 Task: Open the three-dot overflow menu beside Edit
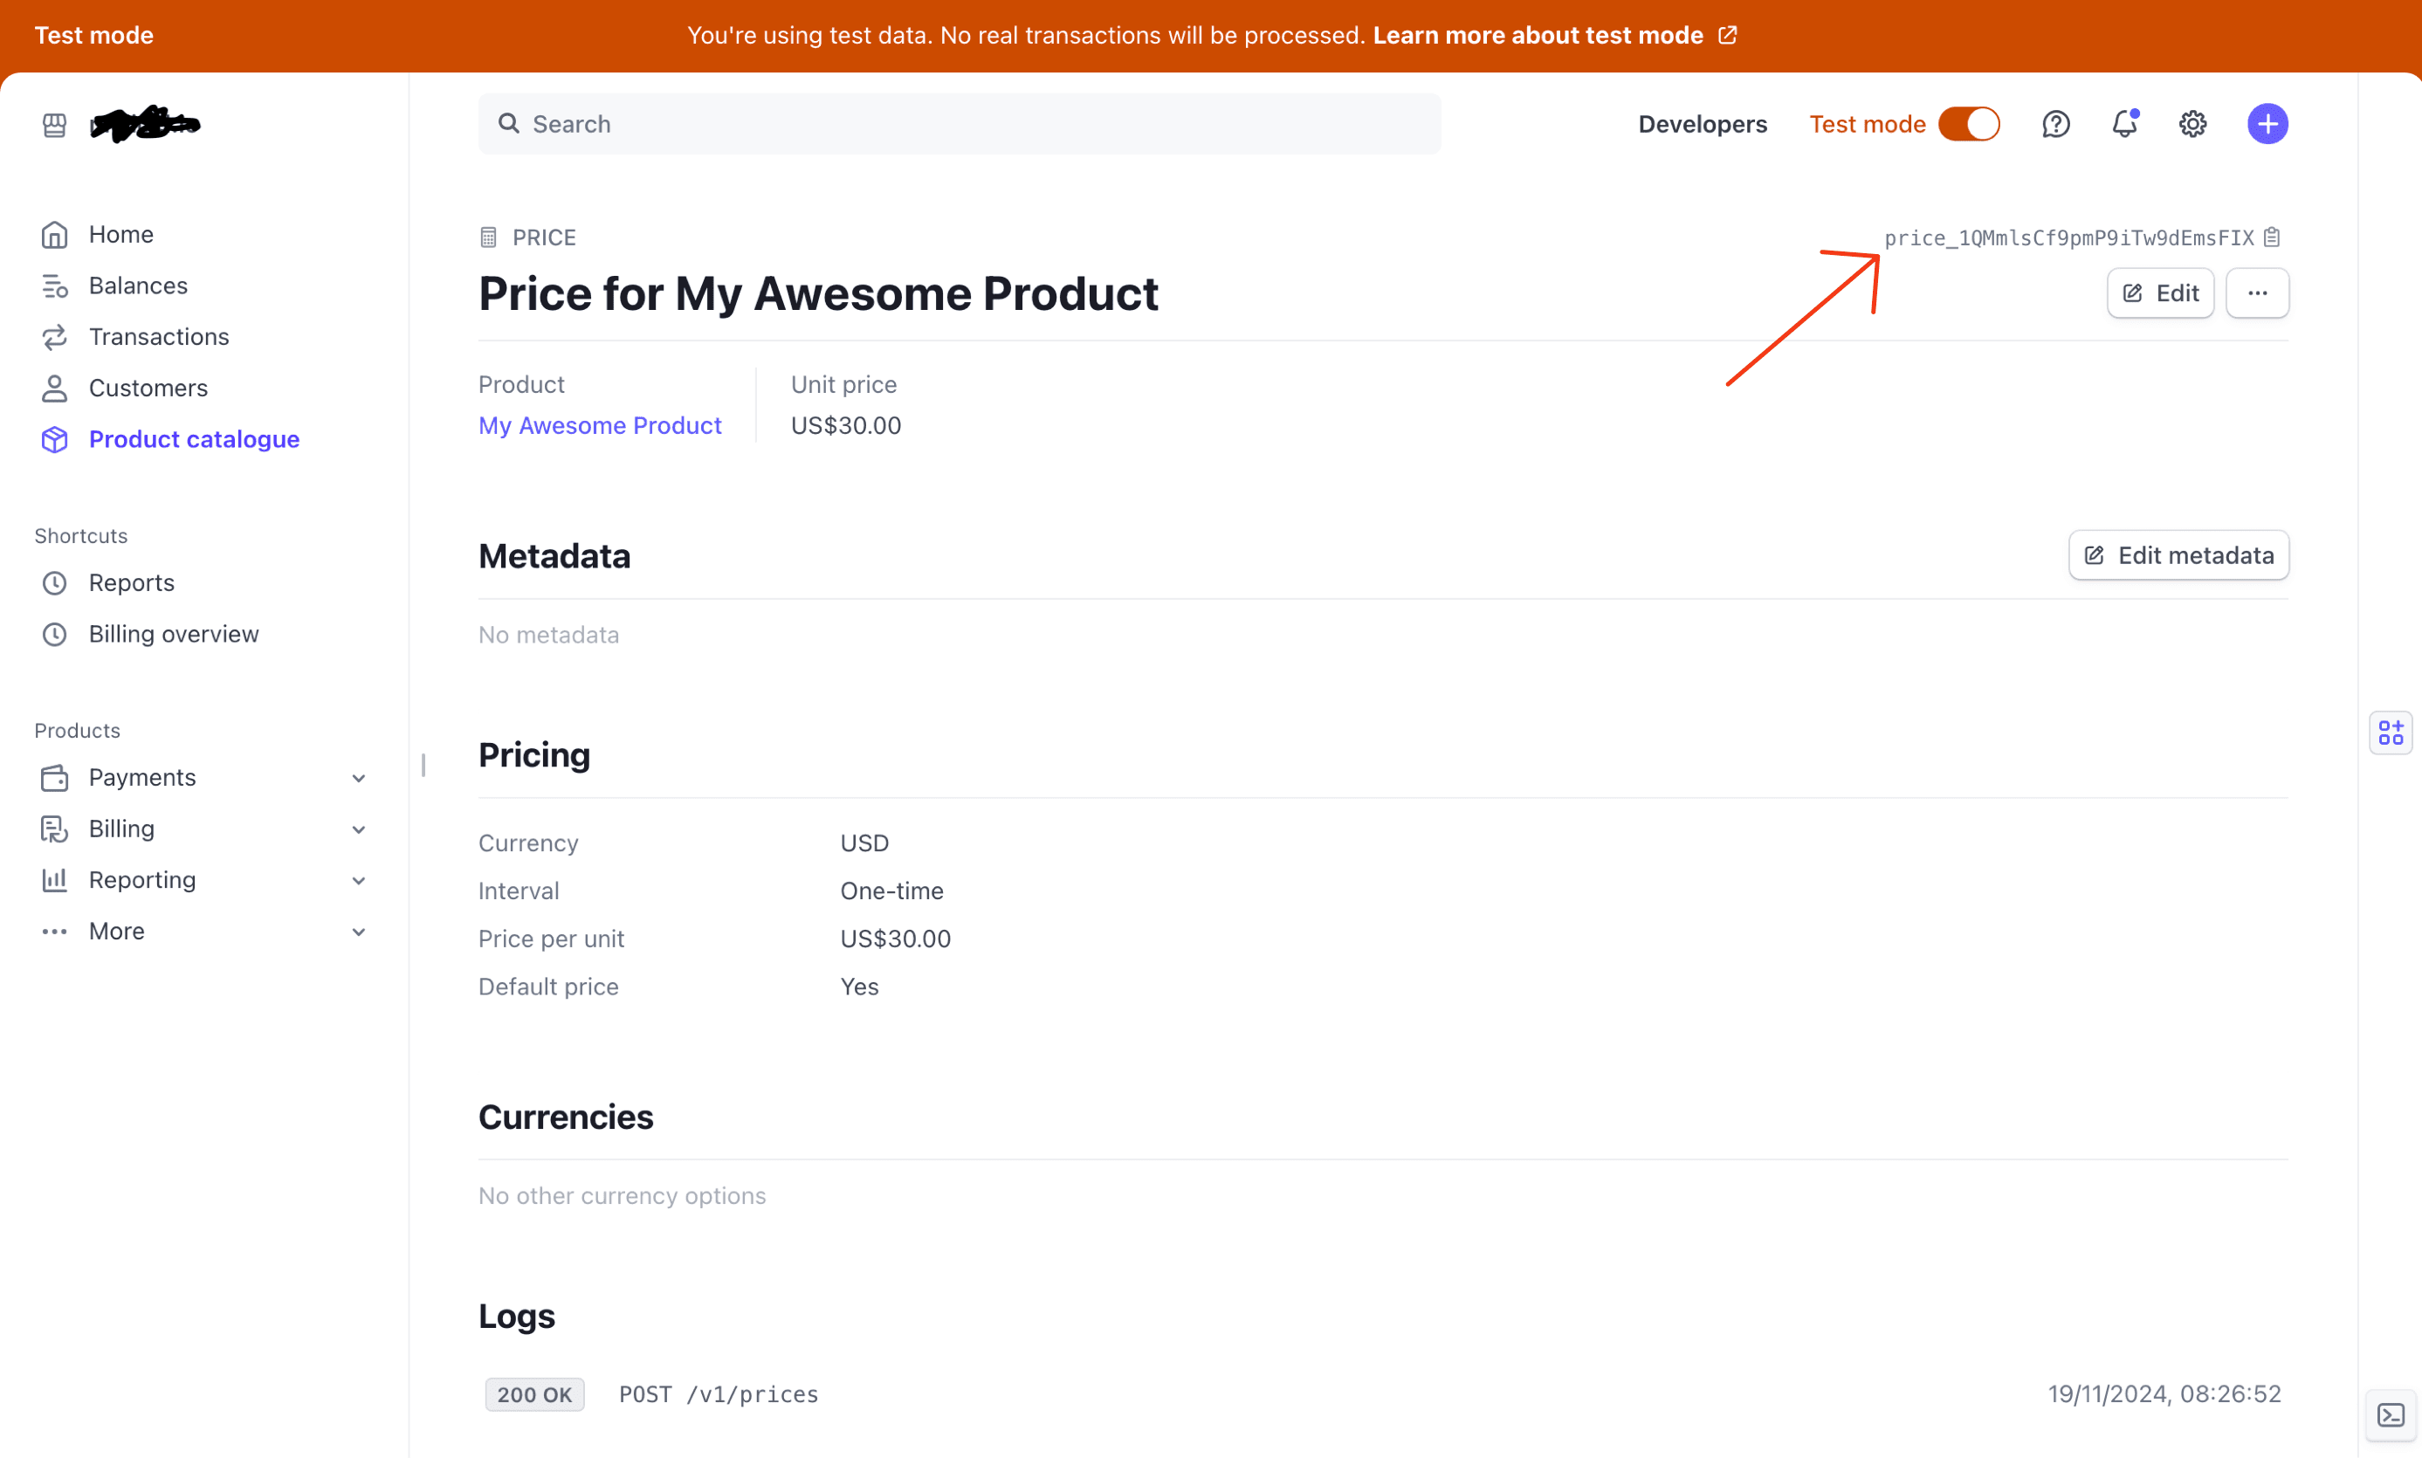pos(2257,293)
